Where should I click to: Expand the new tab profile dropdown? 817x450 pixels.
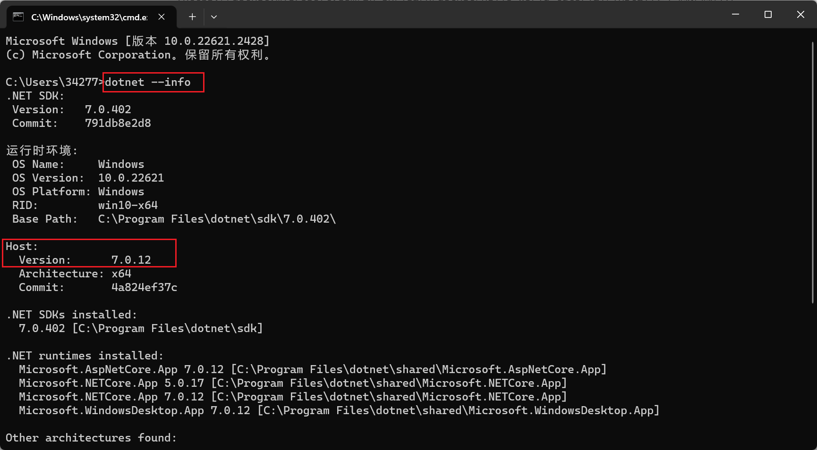(x=214, y=17)
